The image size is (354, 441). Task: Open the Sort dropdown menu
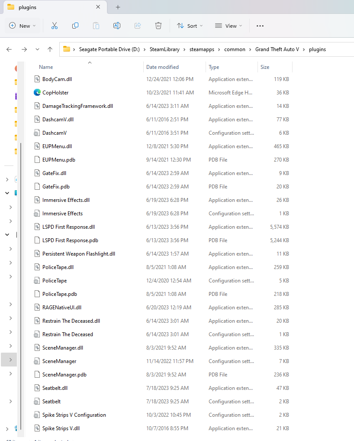click(x=190, y=26)
